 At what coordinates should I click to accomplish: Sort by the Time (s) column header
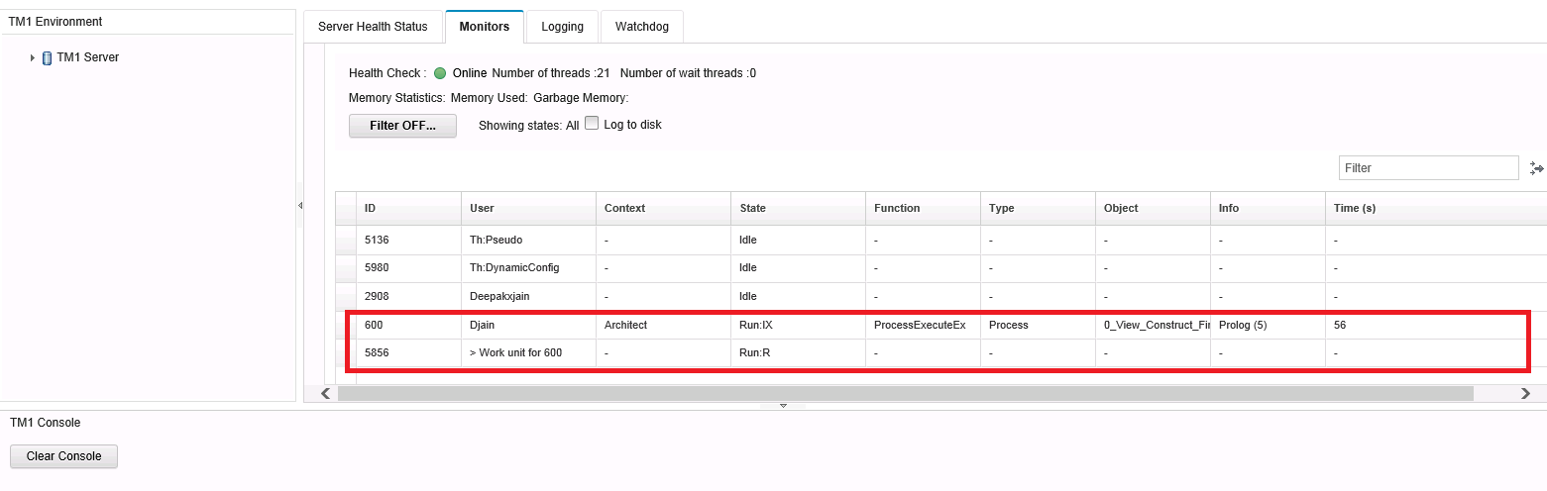point(1436,209)
